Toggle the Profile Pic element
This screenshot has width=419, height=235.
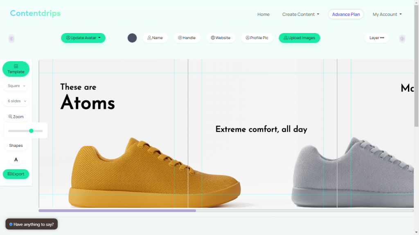point(257,38)
